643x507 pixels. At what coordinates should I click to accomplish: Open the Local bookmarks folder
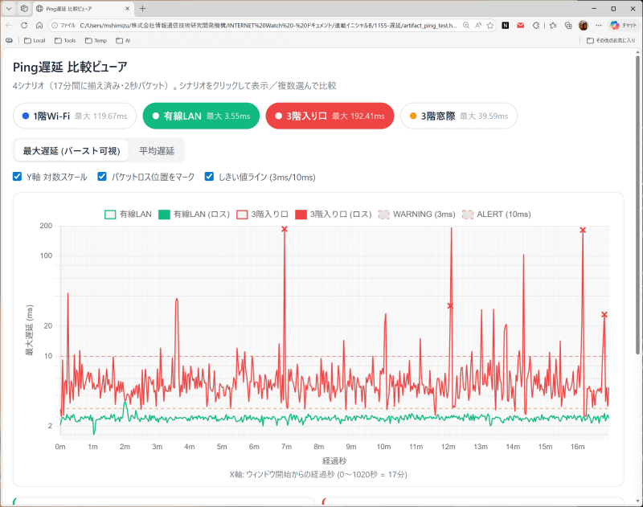pos(35,41)
